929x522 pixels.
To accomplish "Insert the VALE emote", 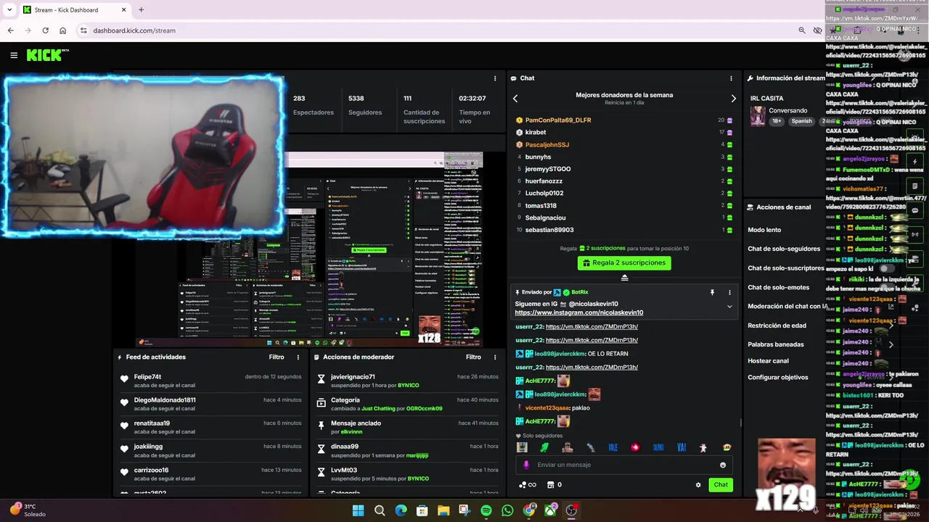I will [613, 447].
